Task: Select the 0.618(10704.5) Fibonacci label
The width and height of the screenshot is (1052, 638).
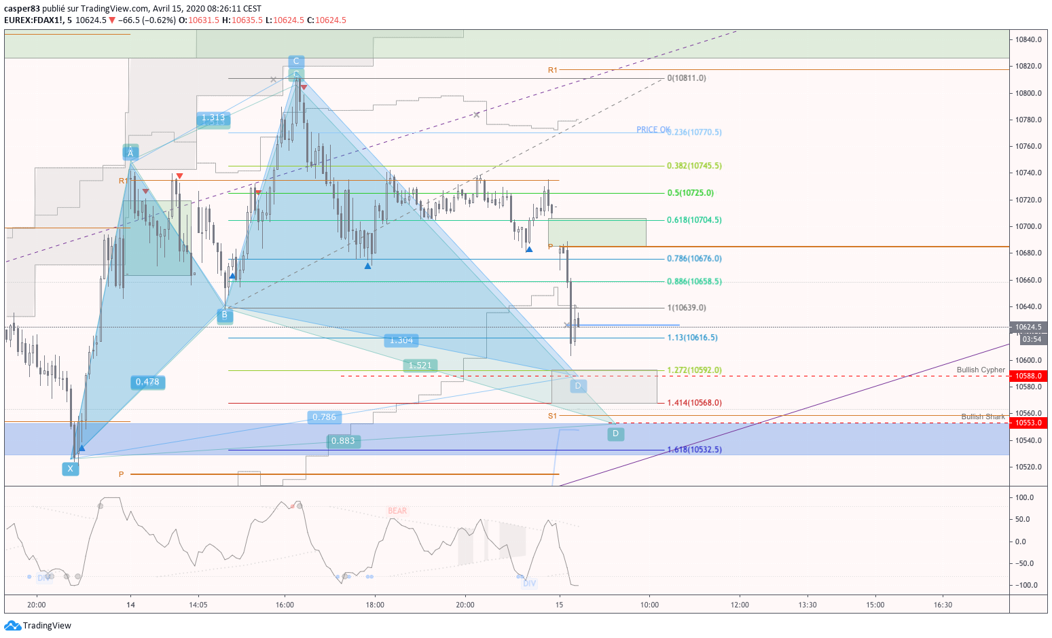Action: (694, 220)
